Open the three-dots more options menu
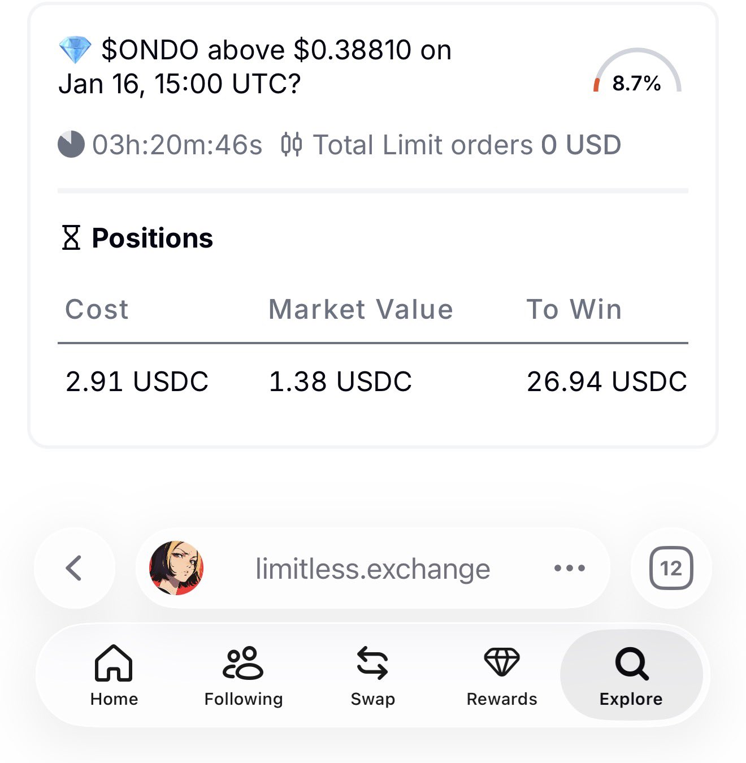The image size is (746, 763). click(569, 568)
